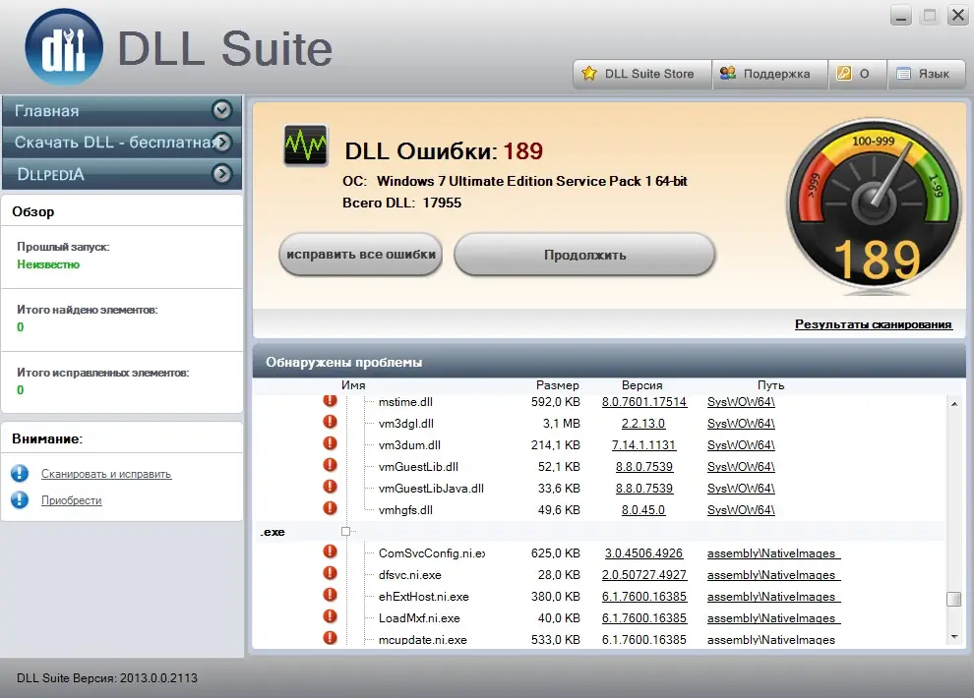Click the key icon for the О button
The width and height of the screenshot is (974, 698).
[843, 73]
